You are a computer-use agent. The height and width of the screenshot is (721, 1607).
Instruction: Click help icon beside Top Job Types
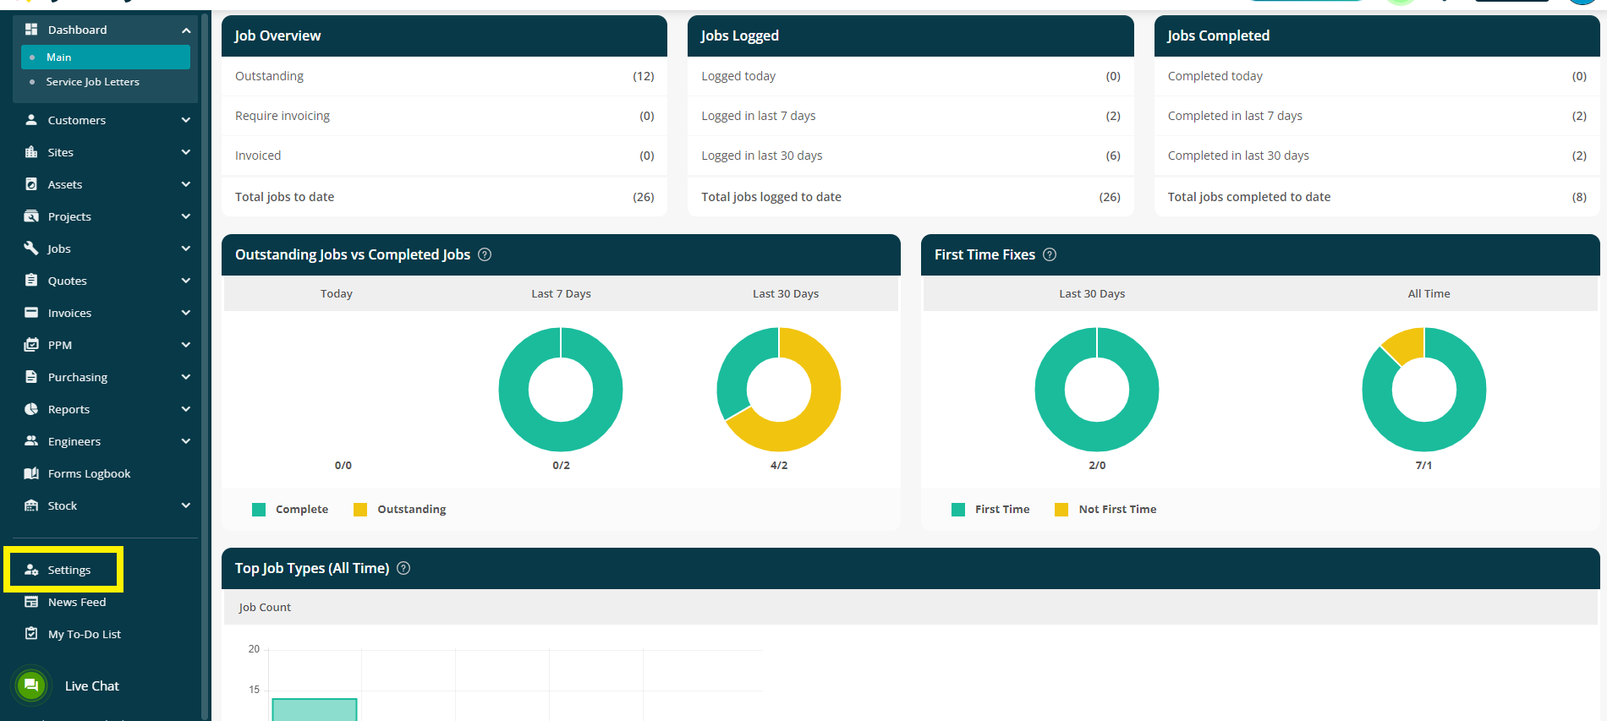tap(403, 568)
